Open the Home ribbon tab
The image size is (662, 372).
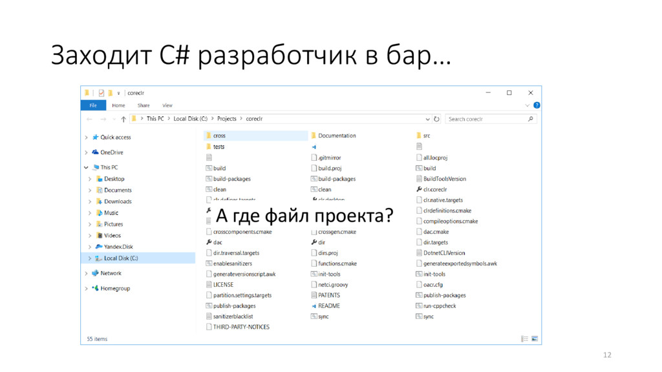[118, 105]
